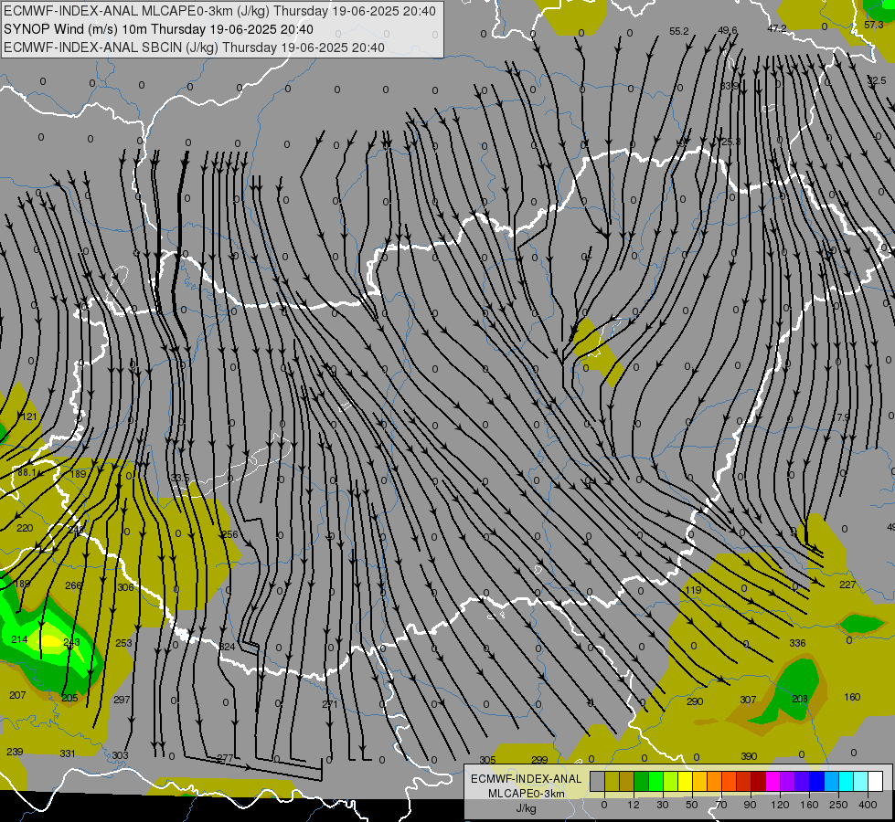Select the SYNOP Wind (m/s) 10m title line
Screen dimensions: 895x822
click(158, 29)
